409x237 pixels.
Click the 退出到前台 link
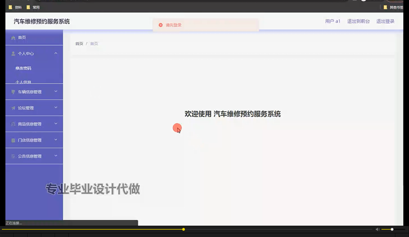coord(358,21)
